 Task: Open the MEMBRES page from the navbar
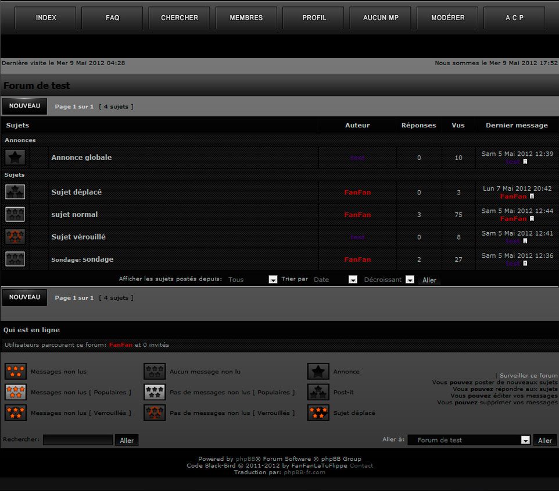coord(246,18)
